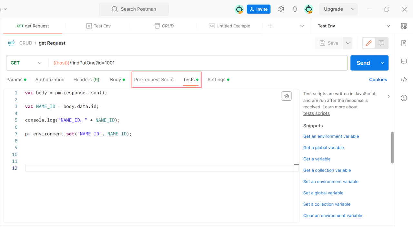413x227 pixels.
Task: Open the Cookies link
Action: point(378,80)
